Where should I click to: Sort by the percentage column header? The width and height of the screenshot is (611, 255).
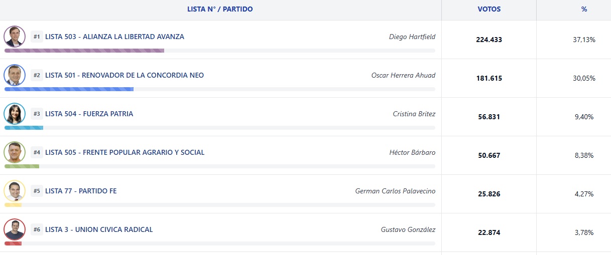(584, 9)
